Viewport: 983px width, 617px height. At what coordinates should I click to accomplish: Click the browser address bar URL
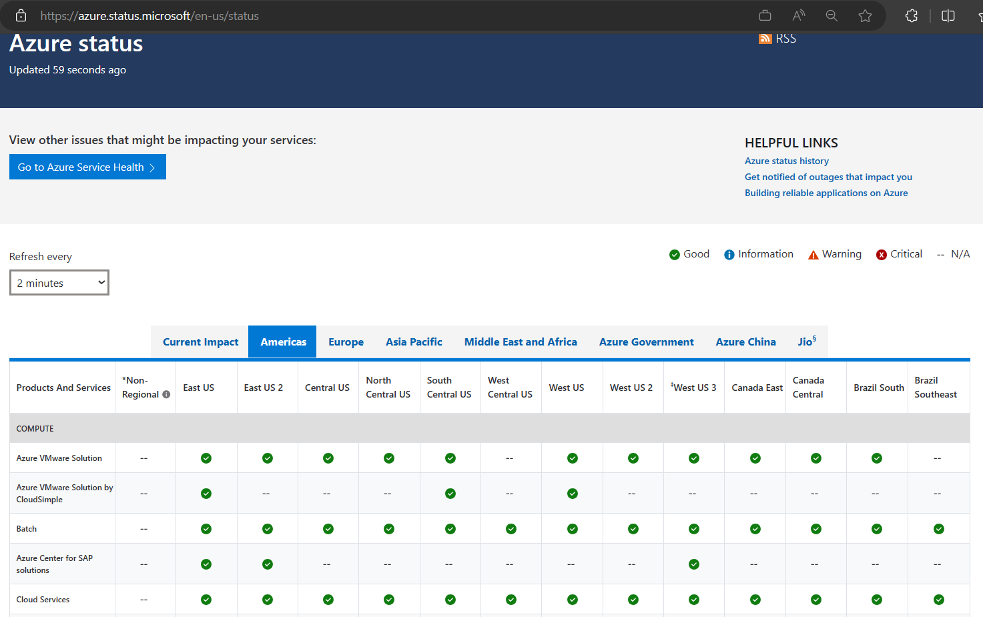coord(149,16)
